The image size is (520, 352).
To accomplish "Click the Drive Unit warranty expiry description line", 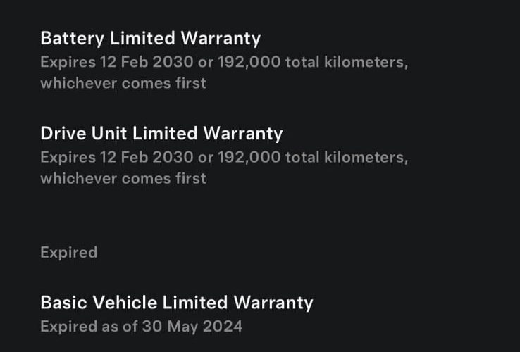I will pos(223,156).
